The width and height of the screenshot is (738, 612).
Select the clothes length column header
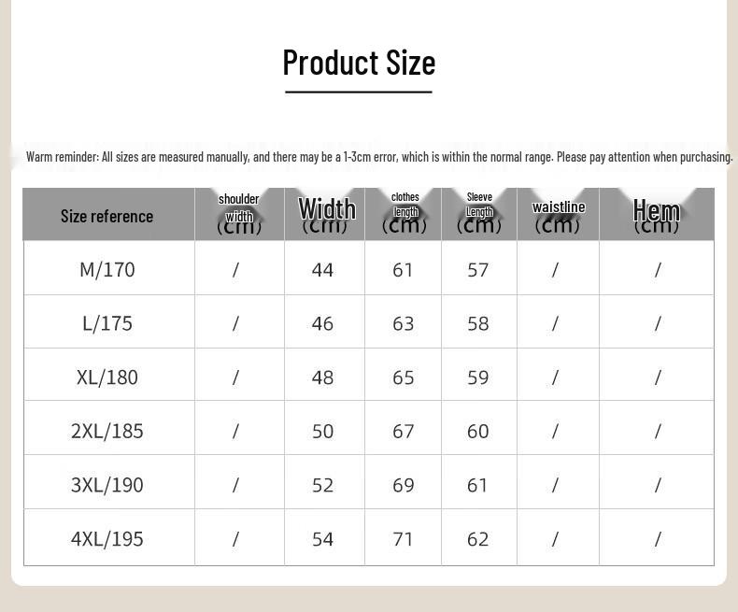[404, 214]
